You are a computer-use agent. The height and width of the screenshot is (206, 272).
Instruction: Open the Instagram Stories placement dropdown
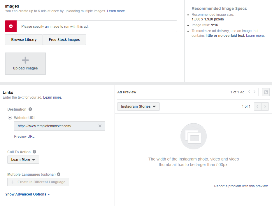click(138, 107)
